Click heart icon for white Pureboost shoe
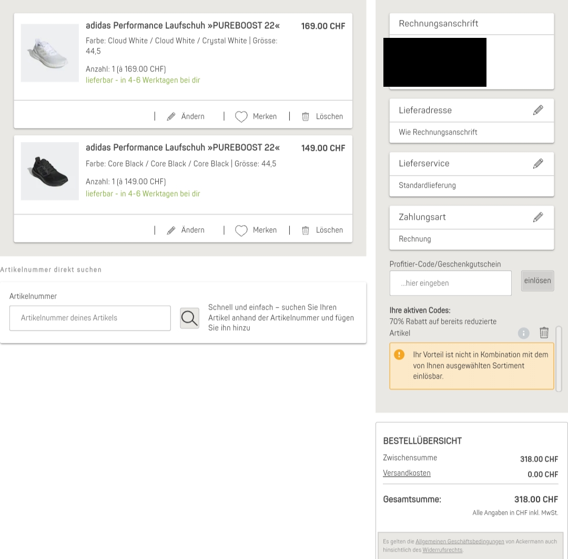 click(x=241, y=117)
